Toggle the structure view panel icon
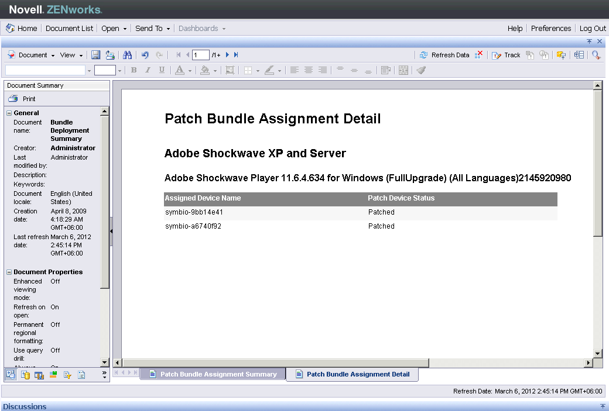This screenshot has width=609, height=411. tap(579, 55)
